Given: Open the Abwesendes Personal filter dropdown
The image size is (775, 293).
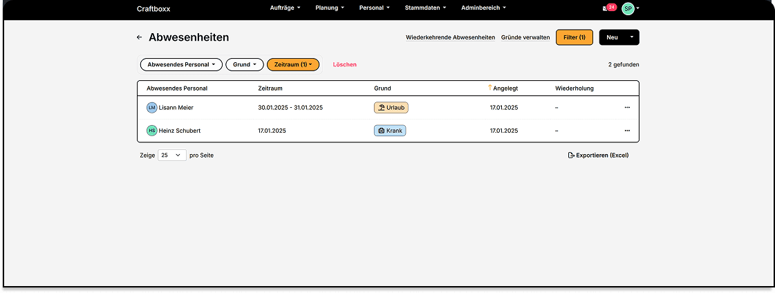Looking at the screenshot, I should click(181, 65).
